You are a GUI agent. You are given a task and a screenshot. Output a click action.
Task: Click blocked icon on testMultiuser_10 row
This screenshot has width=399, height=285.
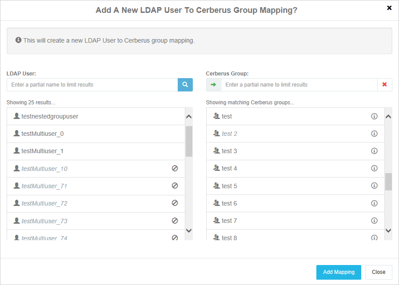(175, 168)
